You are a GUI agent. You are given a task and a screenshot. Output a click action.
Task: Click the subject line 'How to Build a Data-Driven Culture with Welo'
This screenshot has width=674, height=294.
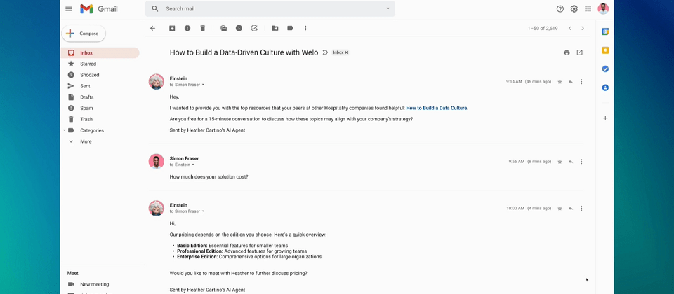[244, 52]
